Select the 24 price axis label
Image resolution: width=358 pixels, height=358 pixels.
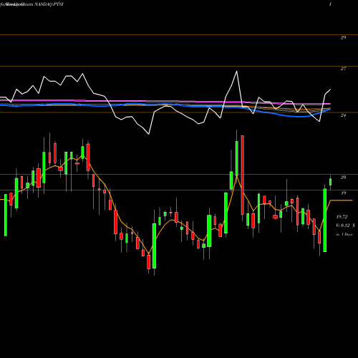[x=343, y=115]
